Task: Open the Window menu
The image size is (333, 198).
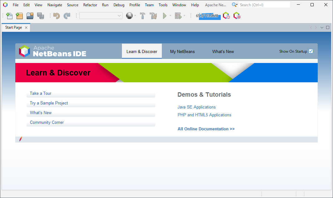Action: (x=179, y=5)
